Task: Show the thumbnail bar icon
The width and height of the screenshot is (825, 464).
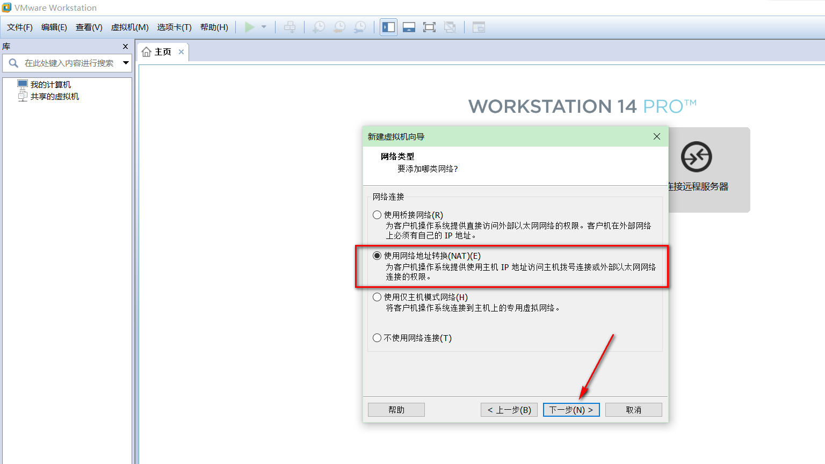Action: coord(408,27)
